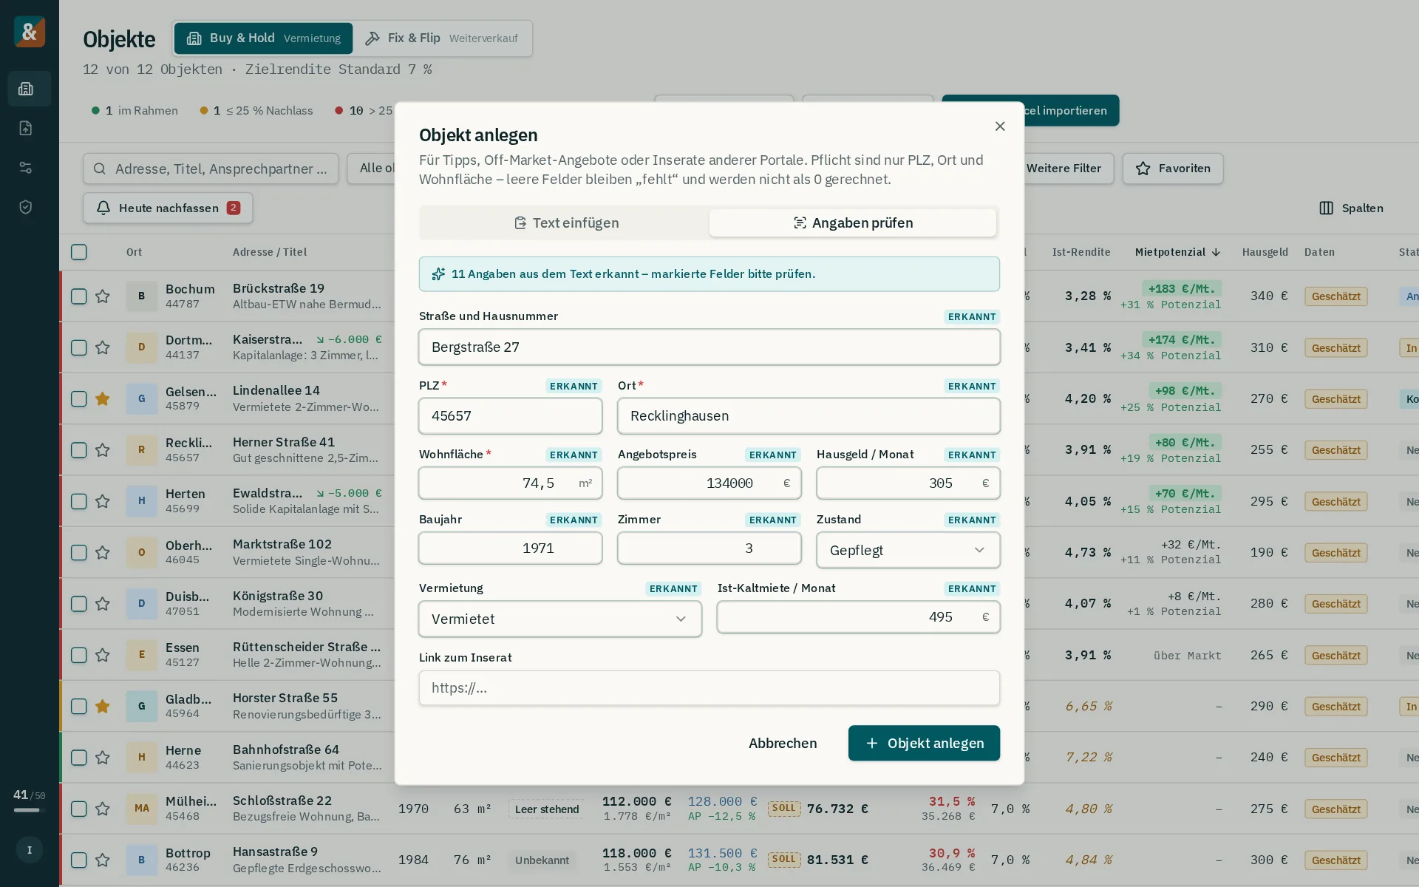Screen dimensions: 1419x887
Task: Unstar the Gladbeck Horster Straße 55 favorite
Action: click(x=103, y=707)
